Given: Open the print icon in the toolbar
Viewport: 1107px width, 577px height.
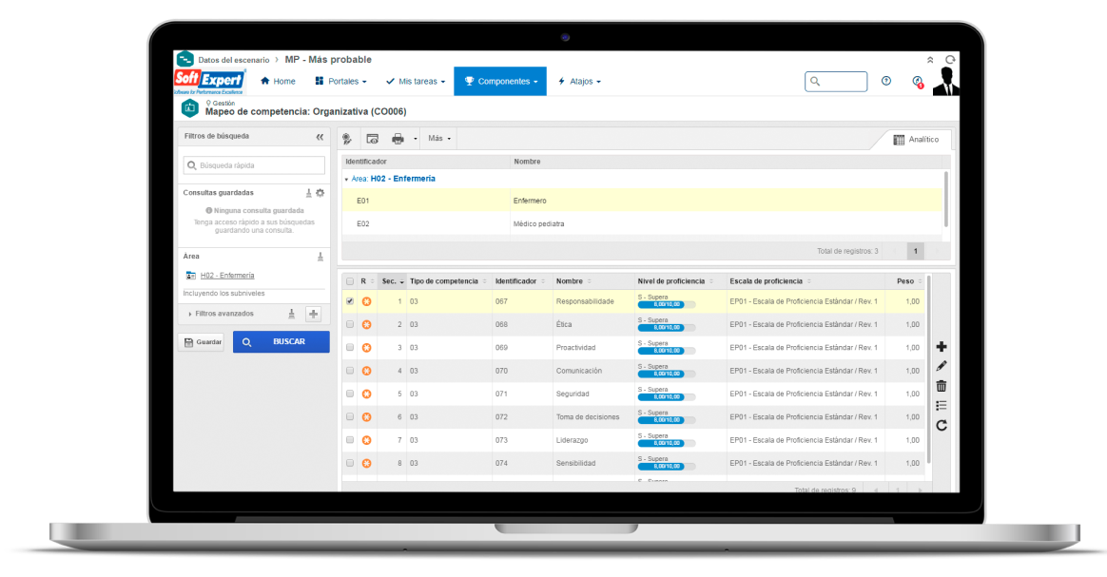Looking at the screenshot, I should pyautogui.click(x=398, y=138).
